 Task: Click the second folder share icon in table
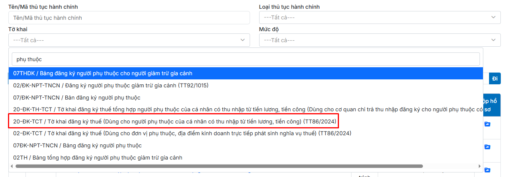487,147
